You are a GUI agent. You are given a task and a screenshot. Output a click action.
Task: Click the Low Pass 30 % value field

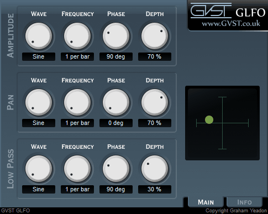(x=155, y=189)
